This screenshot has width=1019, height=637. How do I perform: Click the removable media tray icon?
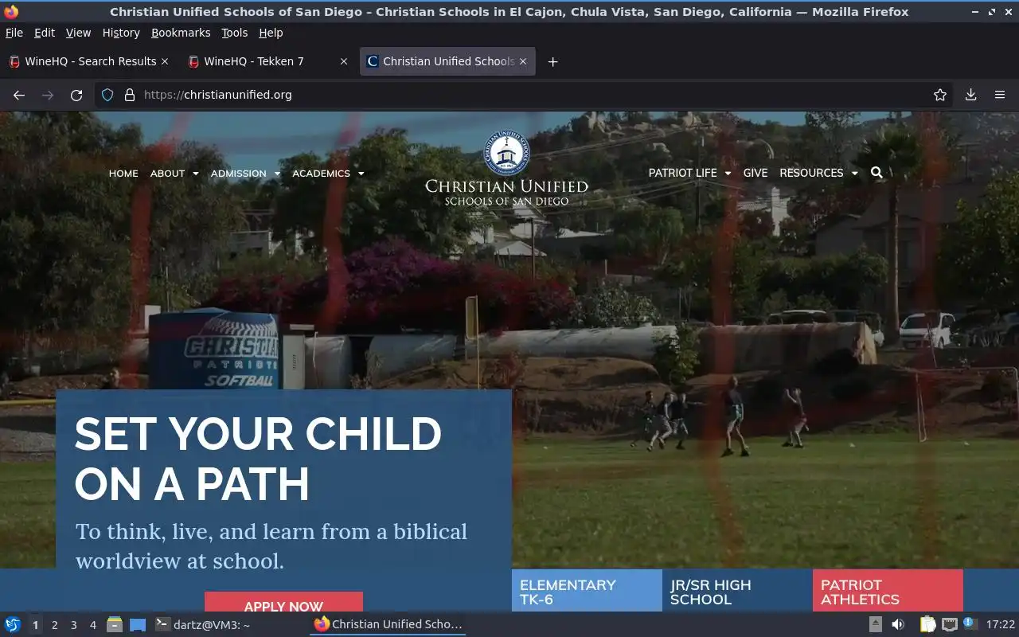pos(875,624)
